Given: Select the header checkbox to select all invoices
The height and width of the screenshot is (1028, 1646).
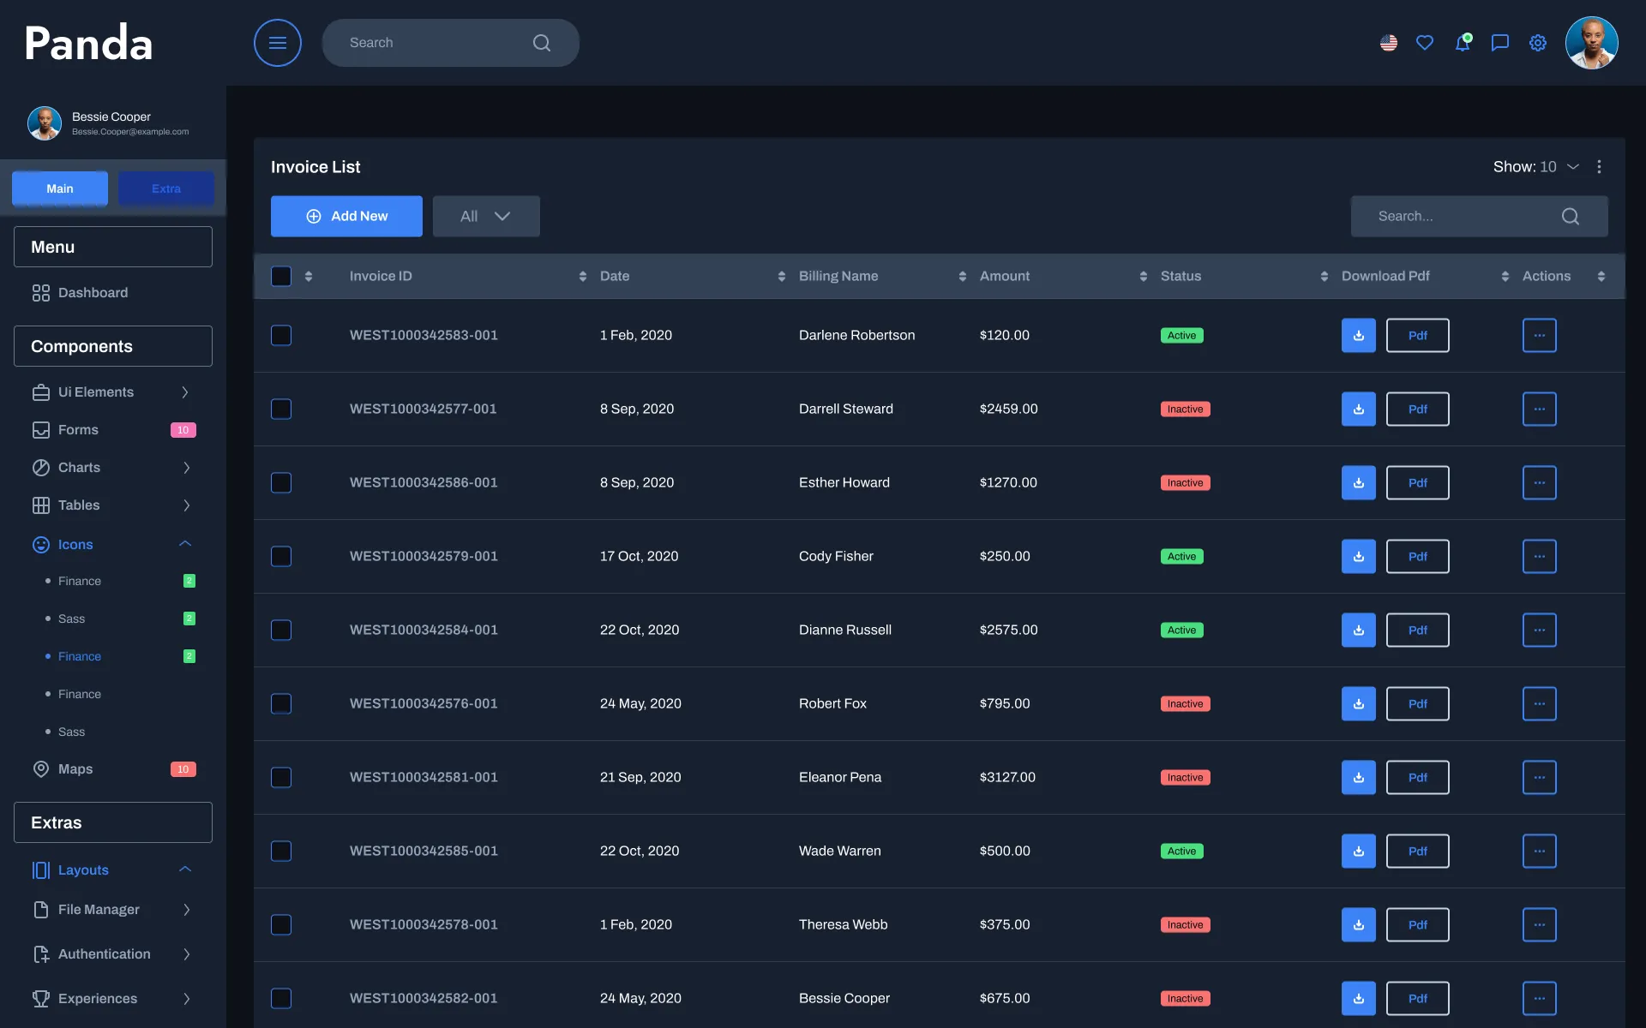Looking at the screenshot, I should point(281,276).
